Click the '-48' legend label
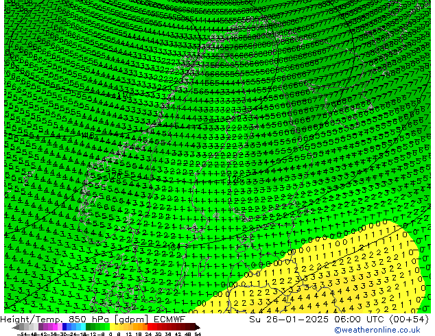The width and height of the screenshot is (435, 336). pyautogui.click(x=32, y=335)
